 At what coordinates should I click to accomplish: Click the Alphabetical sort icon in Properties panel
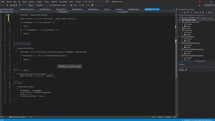[x=183, y=70]
